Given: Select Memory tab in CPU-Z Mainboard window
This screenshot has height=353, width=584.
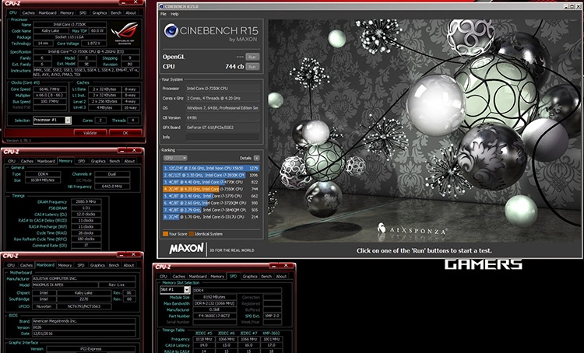Looking at the screenshot, I should pyautogui.click(x=65, y=265).
